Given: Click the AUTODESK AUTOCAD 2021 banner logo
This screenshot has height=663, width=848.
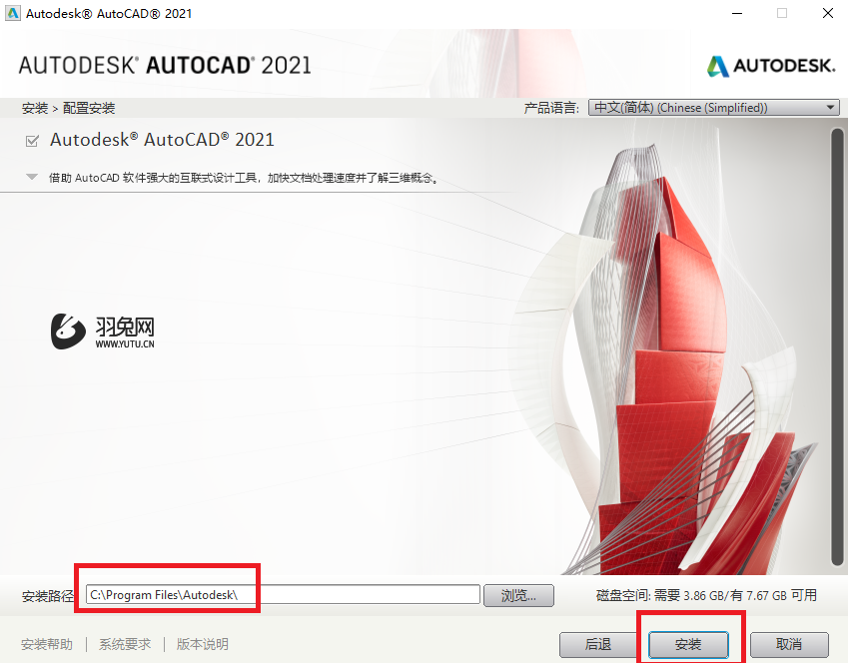Looking at the screenshot, I should (165, 64).
